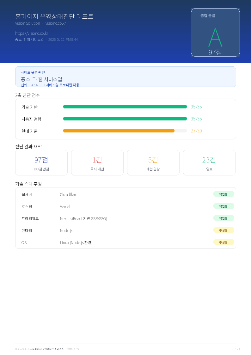Click the 호스팅 row label
This screenshot has width=251, height=355.
tap(27, 206)
